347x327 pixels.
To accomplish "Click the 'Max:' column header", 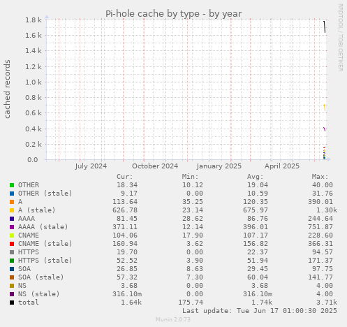I will coord(320,177).
